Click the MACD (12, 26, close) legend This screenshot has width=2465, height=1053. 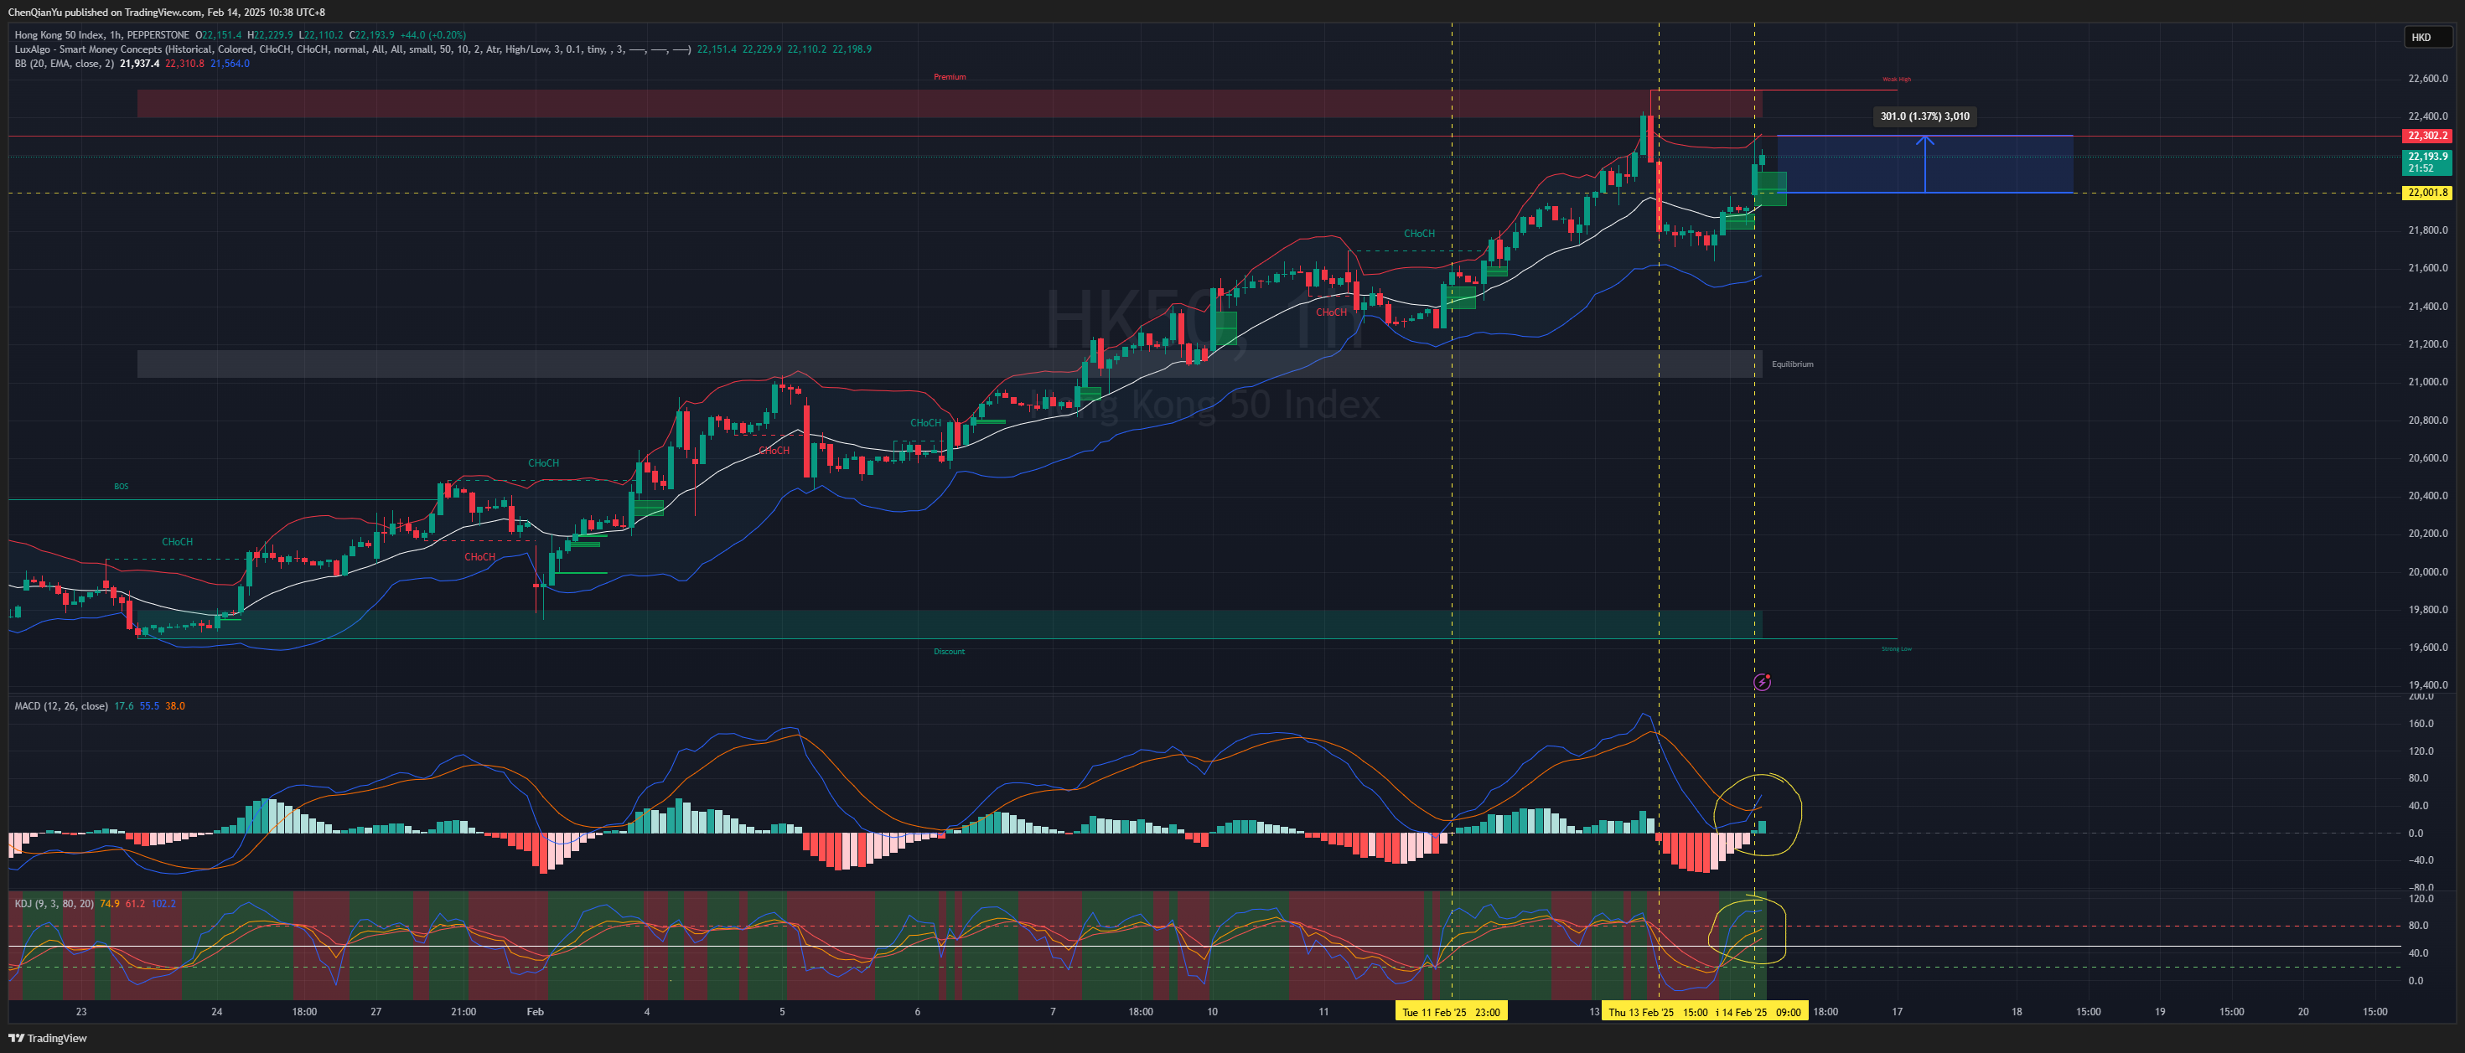point(60,706)
